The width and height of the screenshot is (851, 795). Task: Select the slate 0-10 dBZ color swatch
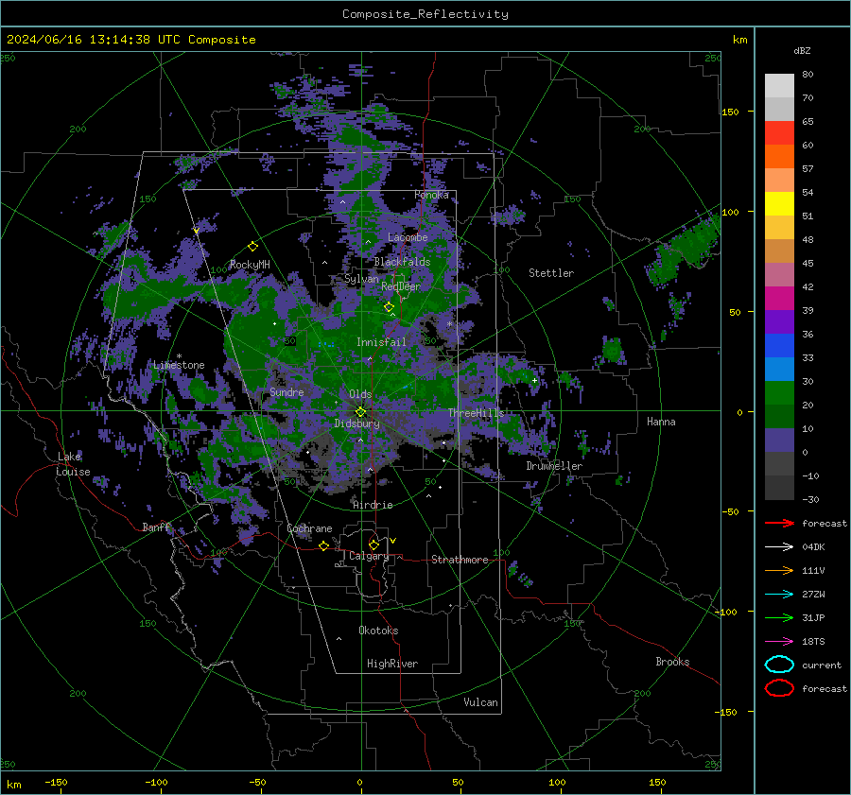(779, 440)
